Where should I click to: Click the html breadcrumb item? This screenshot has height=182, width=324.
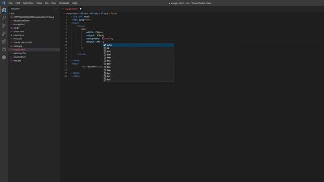pos(86,14)
